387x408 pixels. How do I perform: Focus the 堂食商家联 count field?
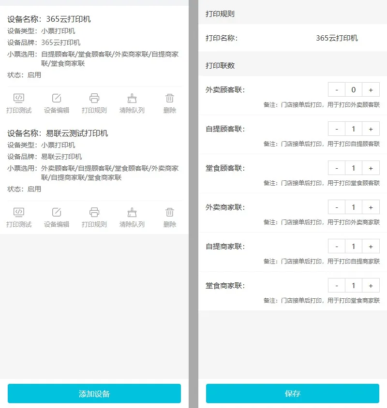click(x=354, y=285)
